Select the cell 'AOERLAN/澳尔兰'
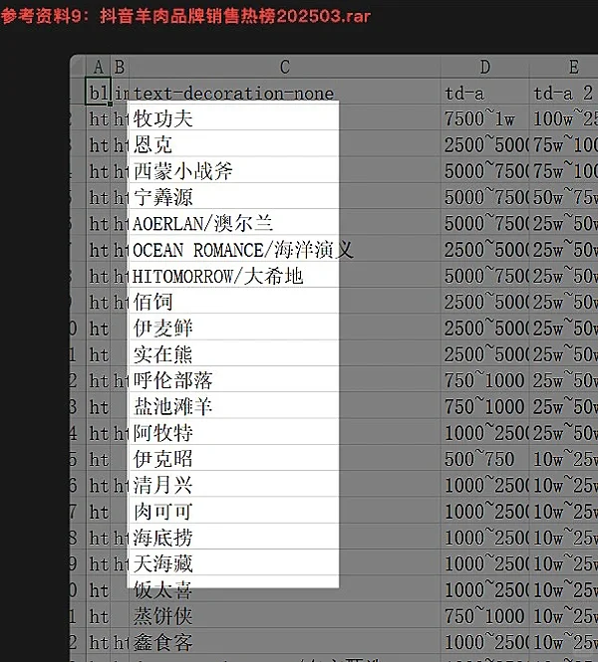598x662 pixels. coord(284,223)
